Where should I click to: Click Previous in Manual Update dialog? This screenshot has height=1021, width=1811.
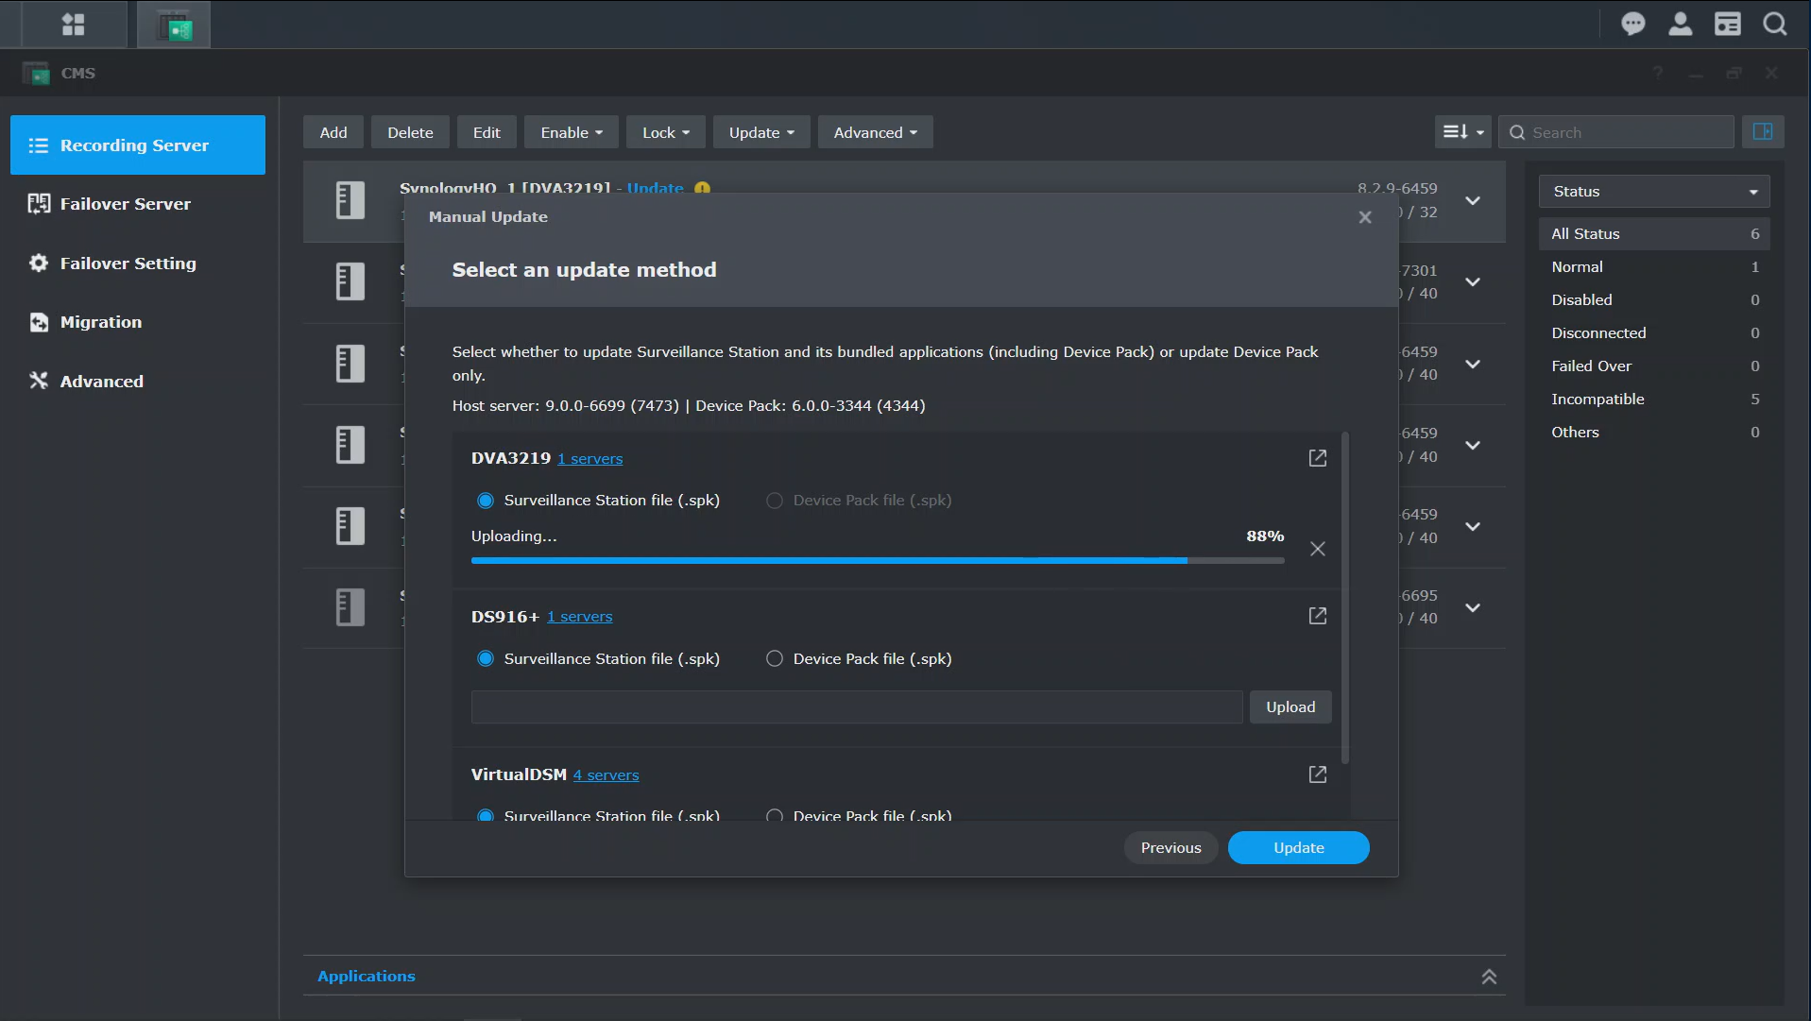click(x=1170, y=847)
